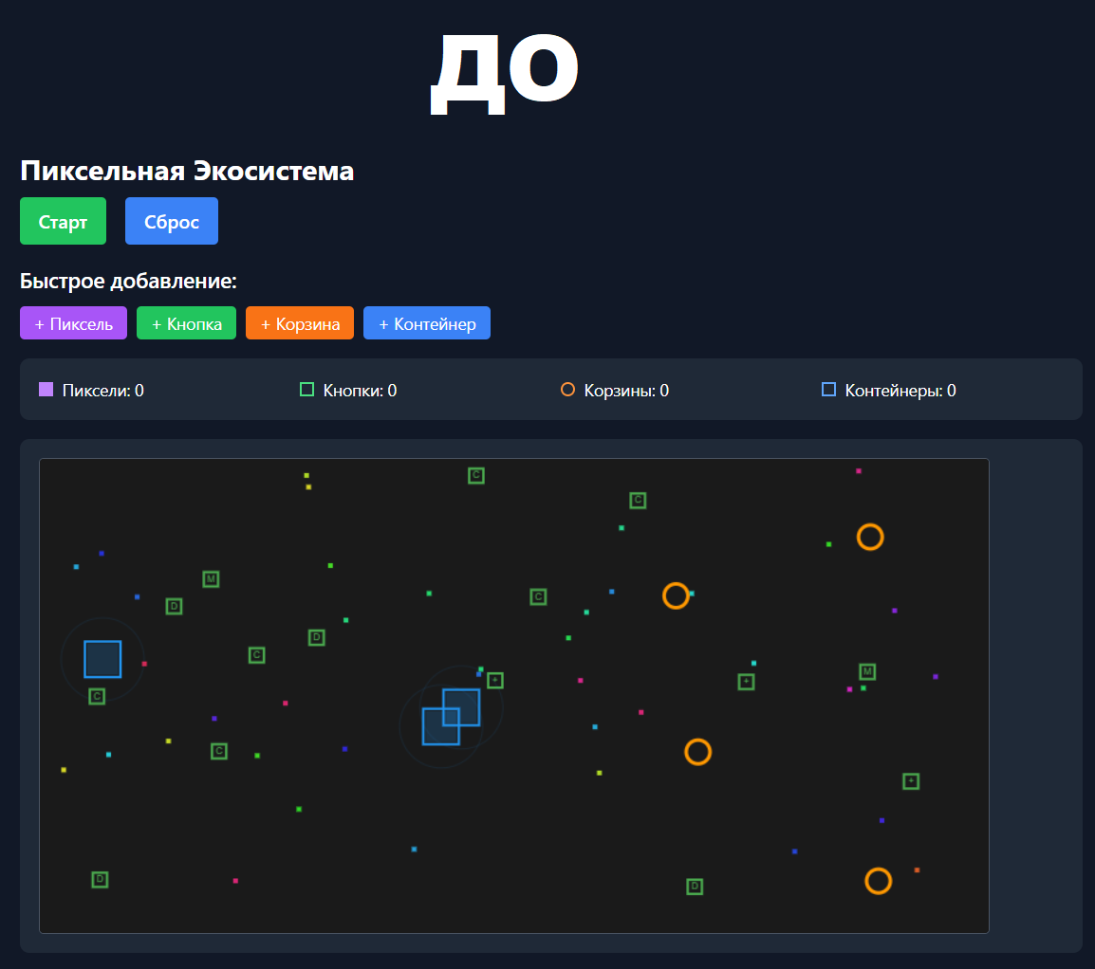Viewport: 1095px width, 969px height.
Task: Add a pixel with + Пиксель
Action: pos(73,323)
